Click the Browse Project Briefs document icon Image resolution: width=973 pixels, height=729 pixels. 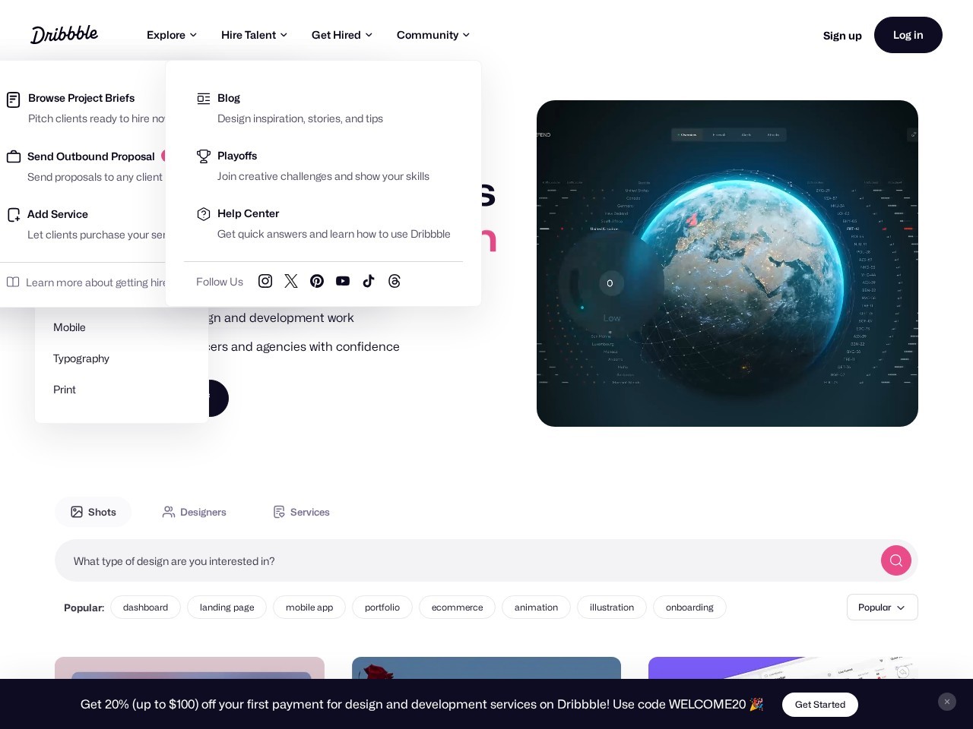pos(14,99)
